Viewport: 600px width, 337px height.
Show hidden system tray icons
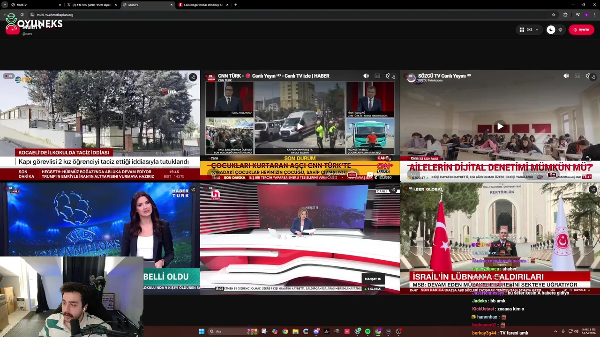[556, 331]
